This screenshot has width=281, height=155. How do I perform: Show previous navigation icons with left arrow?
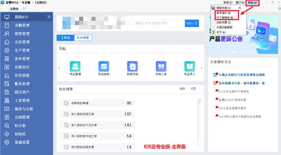(x=59, y=68)
